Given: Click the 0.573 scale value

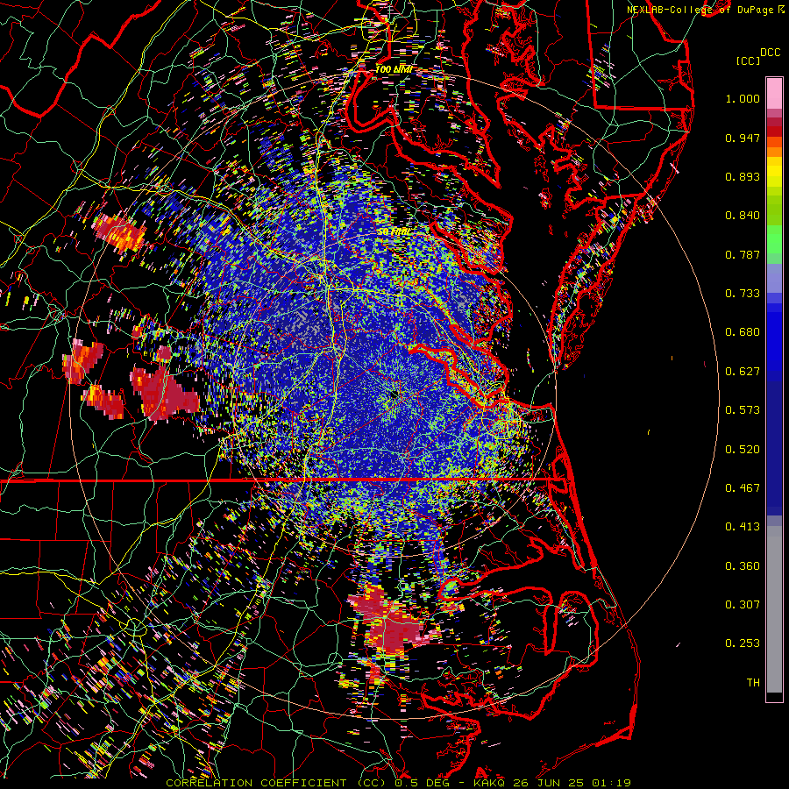Looking at the screenshot, I should pos(743,410).
